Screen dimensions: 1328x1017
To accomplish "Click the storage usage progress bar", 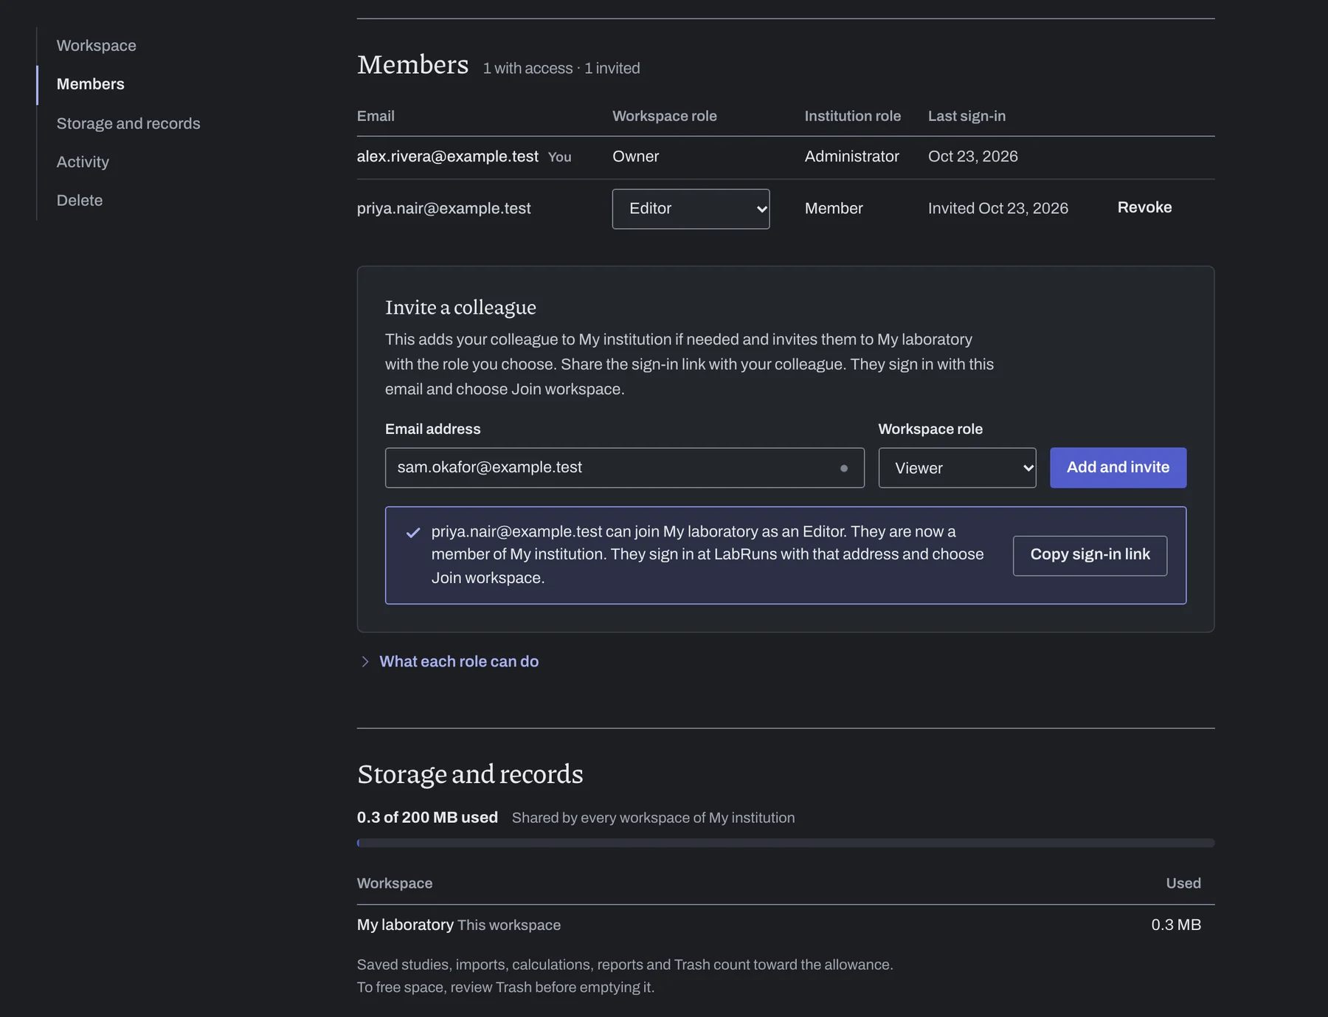I will (786, 843).
